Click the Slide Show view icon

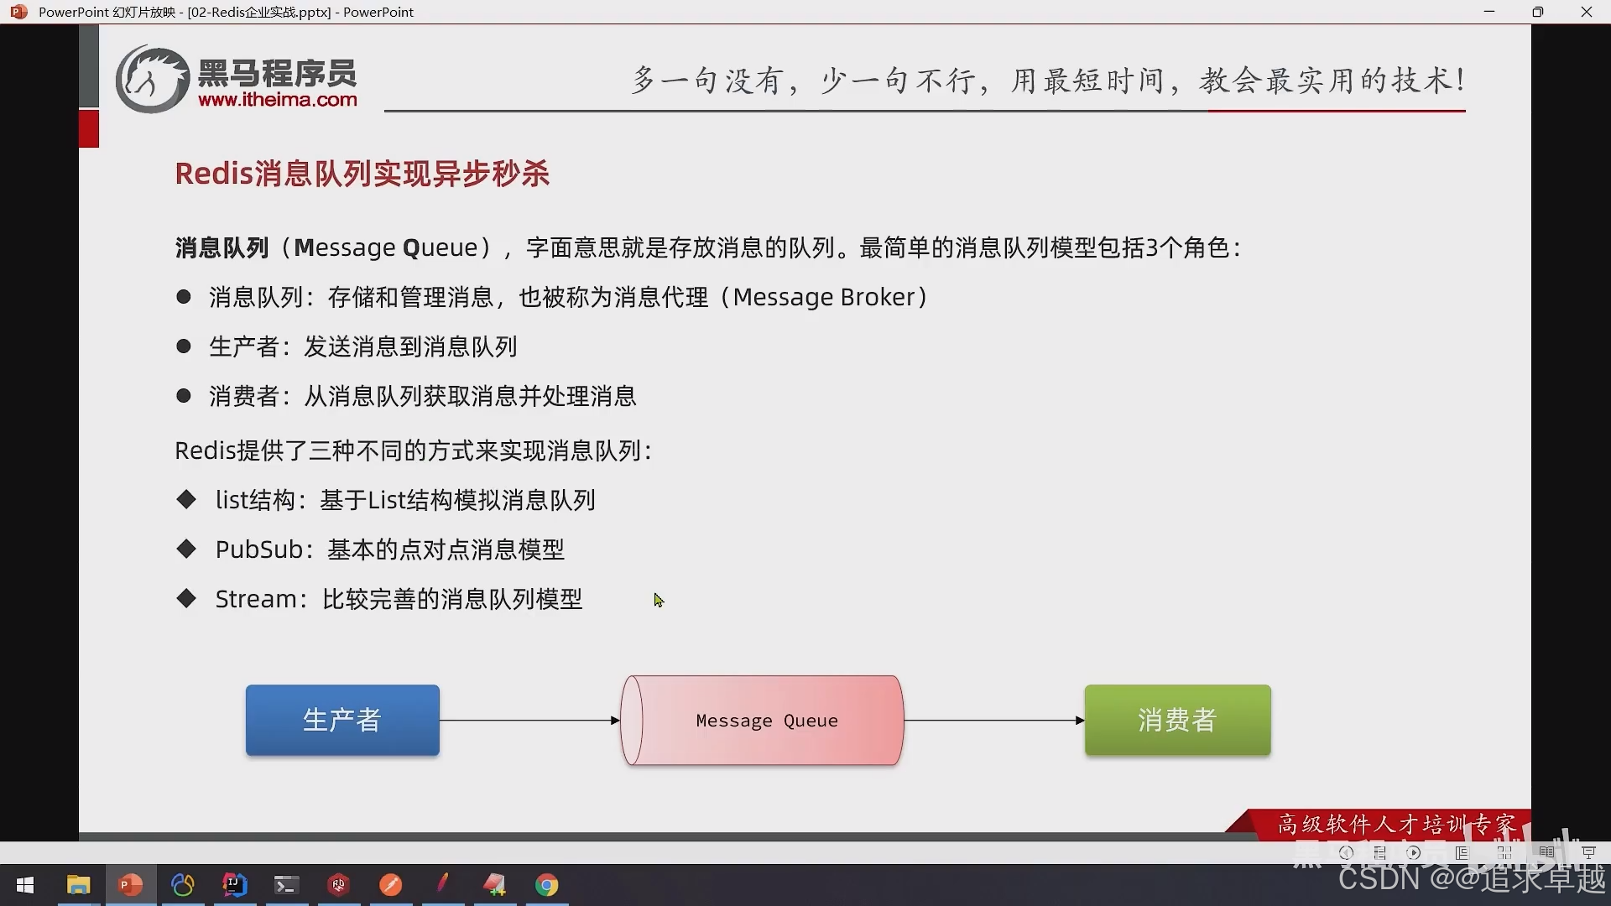pyautogui.click(x=1588, y=853)
